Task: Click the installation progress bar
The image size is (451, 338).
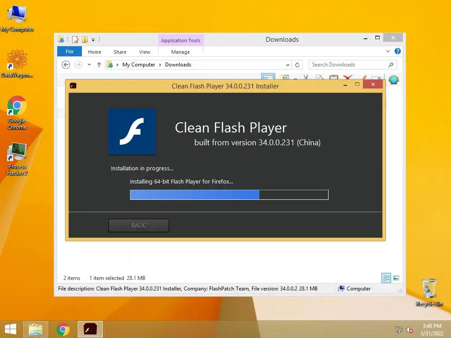Action: click(x=229, y=195)
